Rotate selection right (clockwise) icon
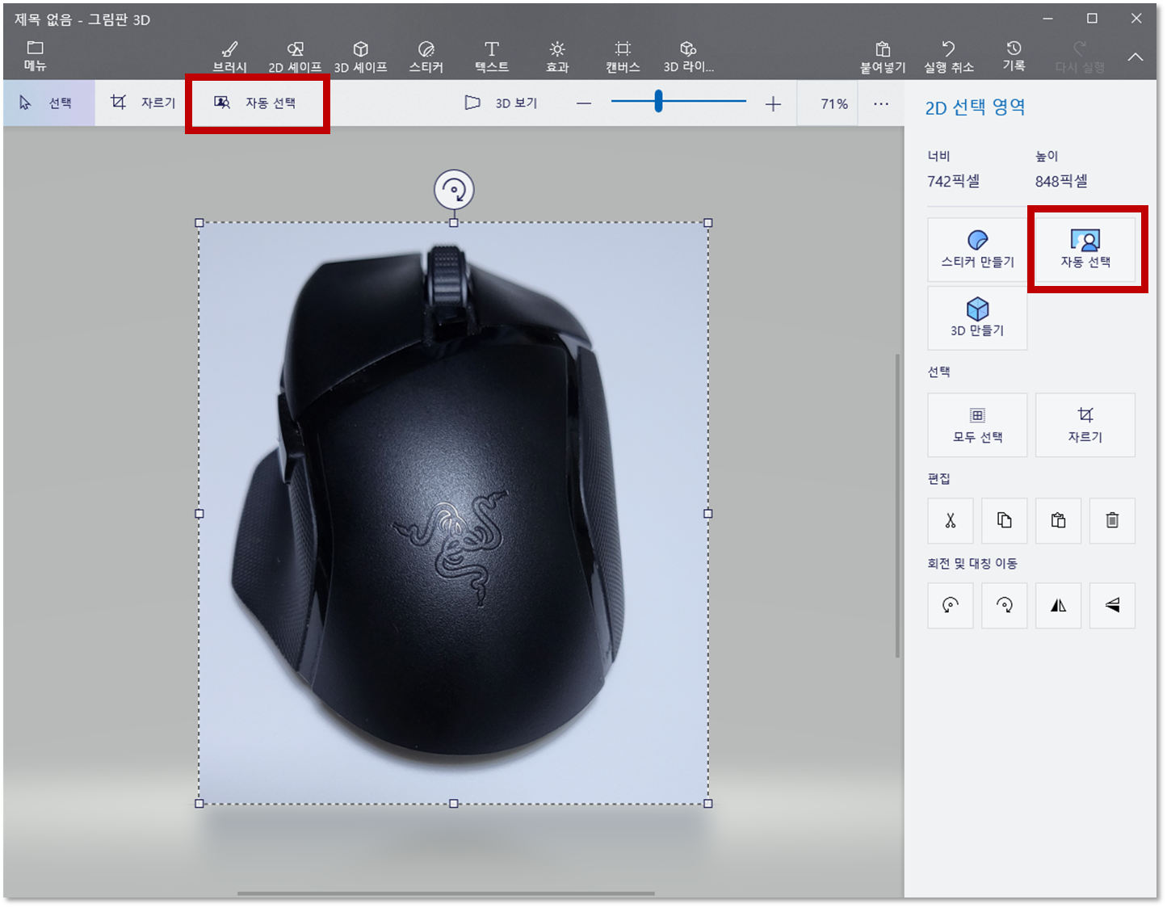This screenshot has width=1167, height=908. click(1005, 605)
